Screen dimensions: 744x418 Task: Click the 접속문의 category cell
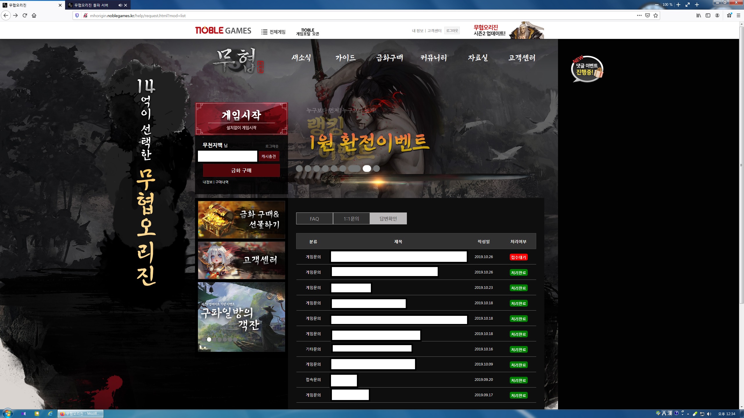(313, 380)
